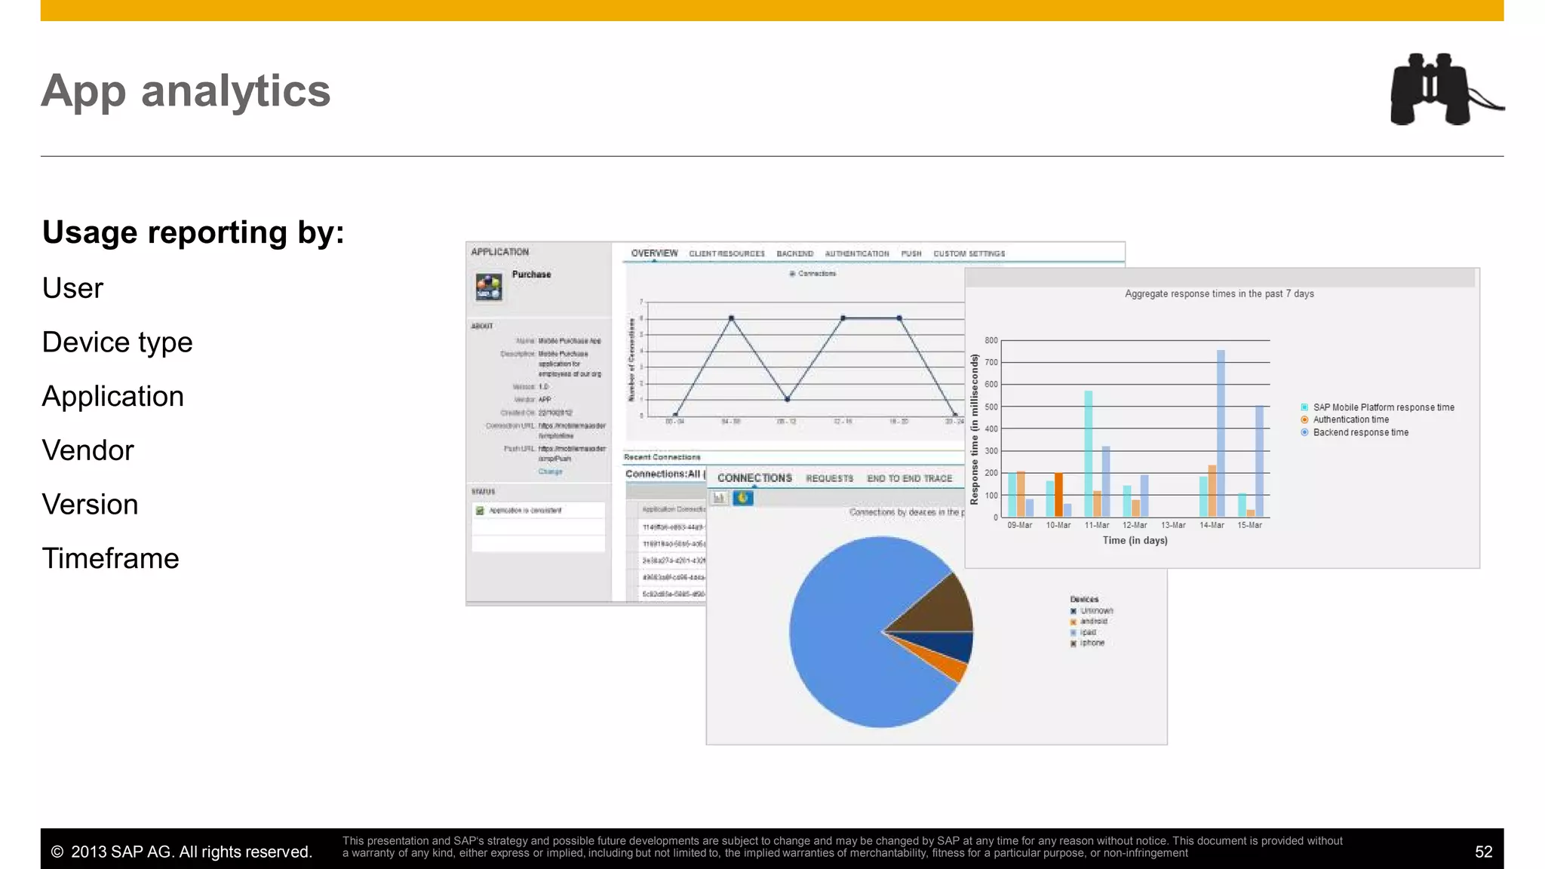Viewport: 1545px width, 869px height.
Task: Click the Change link under Push URL
Action: point(550,471)
